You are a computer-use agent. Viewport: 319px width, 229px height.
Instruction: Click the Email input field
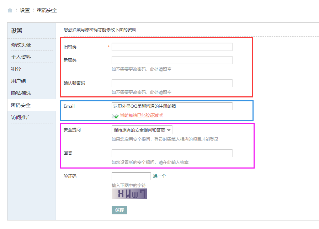tap(172, 106)
